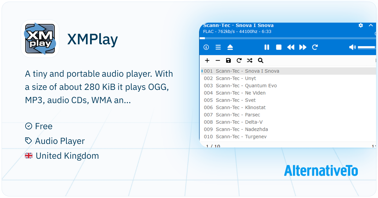Viewport: 378px width, 198px height.
Task: Skip to next track
Action: pos(303,47)
